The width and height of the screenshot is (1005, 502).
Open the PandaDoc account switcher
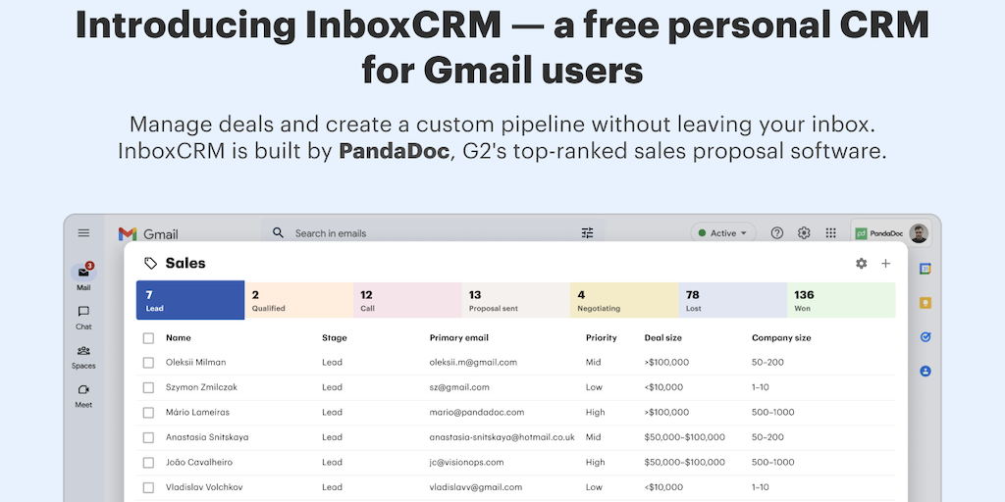point(890,233)
